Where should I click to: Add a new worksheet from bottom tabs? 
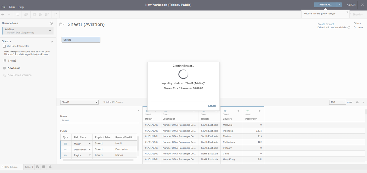coord(38,167)
